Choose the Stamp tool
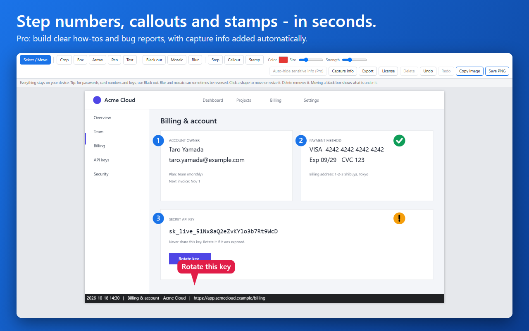The height and width of the screenshot is (331, 529). [x=255, y=60]
